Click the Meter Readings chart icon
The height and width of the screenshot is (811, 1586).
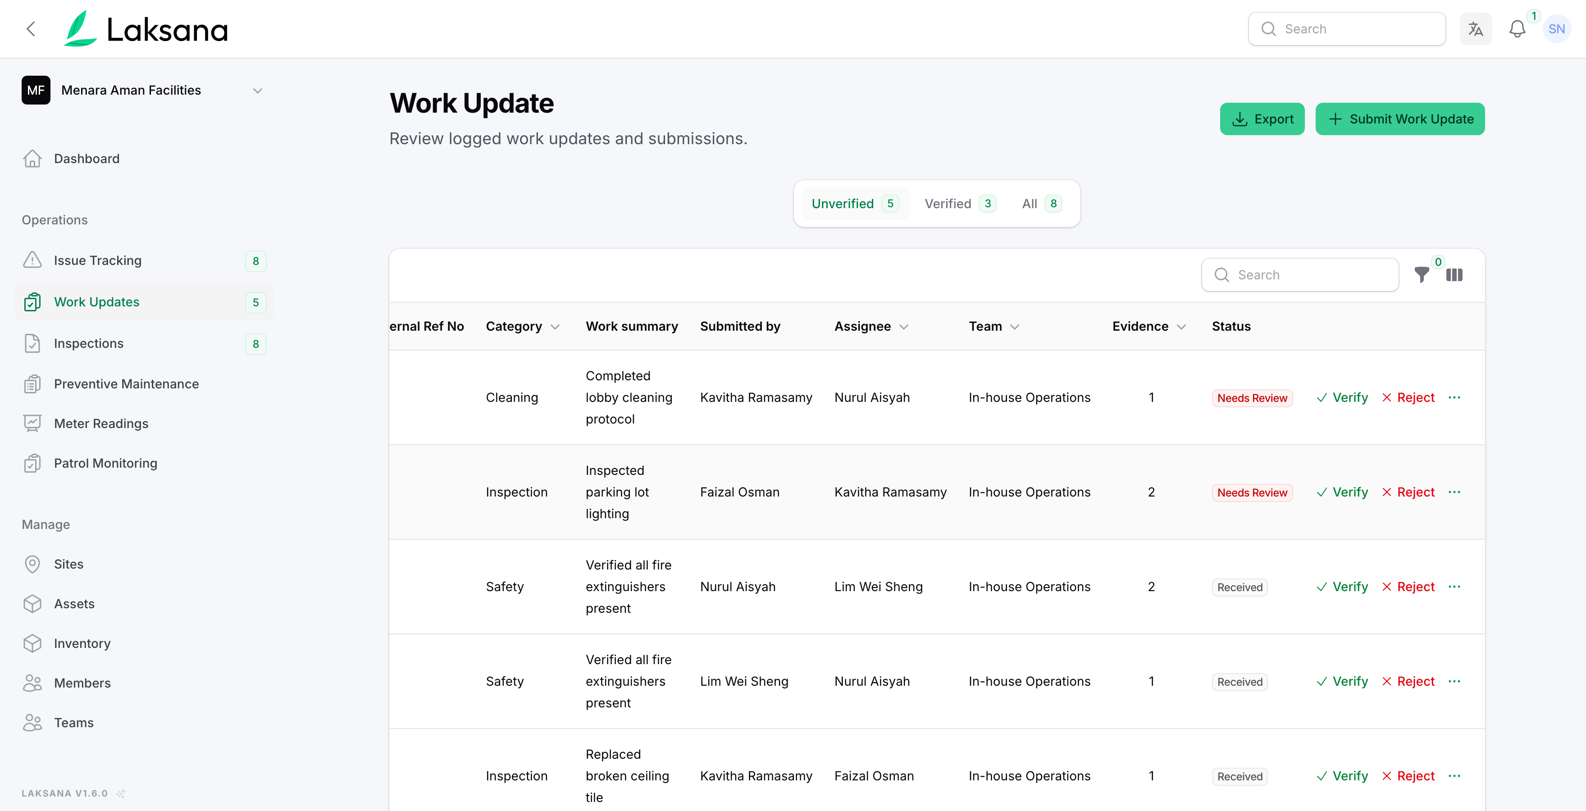click(x=32, y=424)
